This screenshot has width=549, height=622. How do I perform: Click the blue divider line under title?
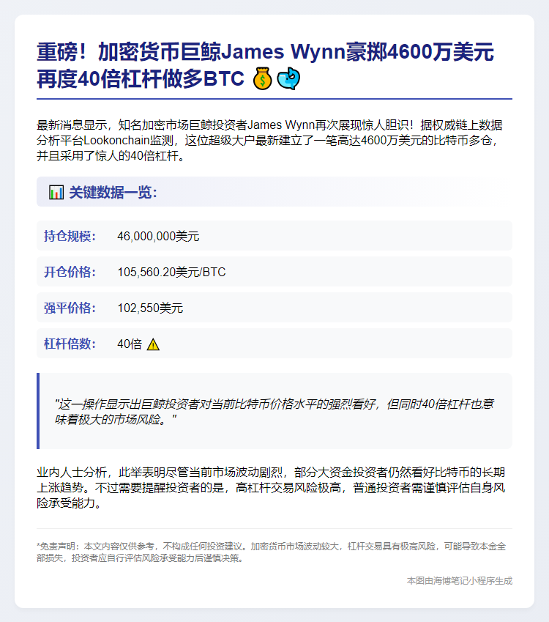tap(274, 99)
